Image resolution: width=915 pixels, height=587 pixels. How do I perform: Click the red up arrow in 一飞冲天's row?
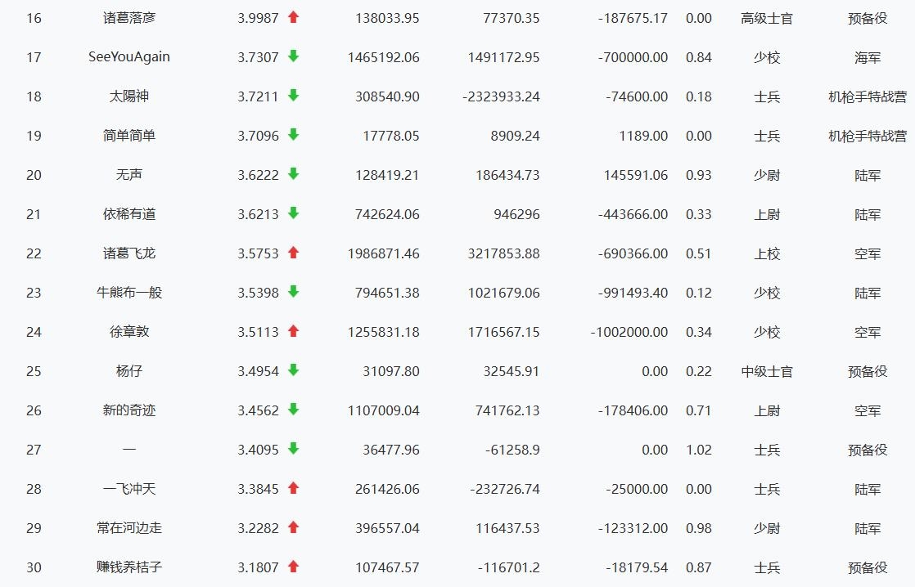(x=293, y=488)
